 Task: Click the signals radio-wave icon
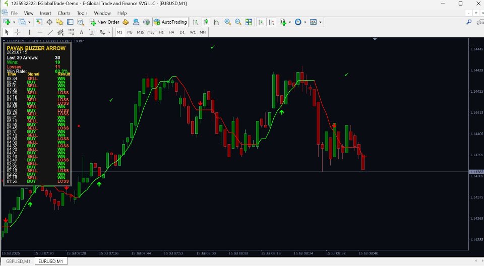(146, 22)
